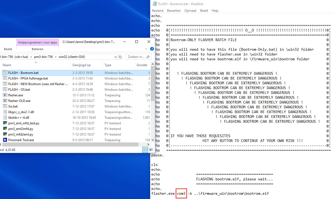Click the 'pause.' line in Kladblok

coord(158,155)
